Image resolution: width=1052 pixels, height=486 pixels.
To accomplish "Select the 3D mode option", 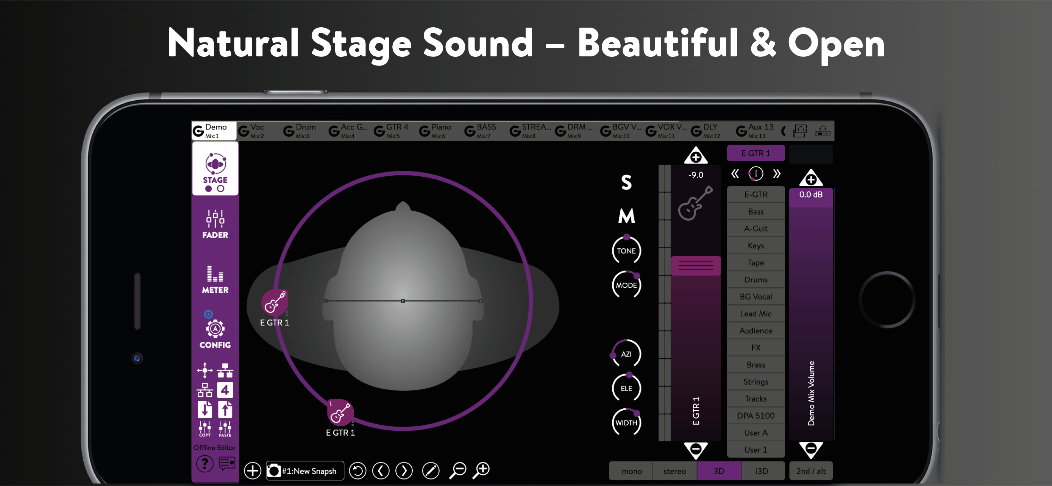I will [719, 471].
